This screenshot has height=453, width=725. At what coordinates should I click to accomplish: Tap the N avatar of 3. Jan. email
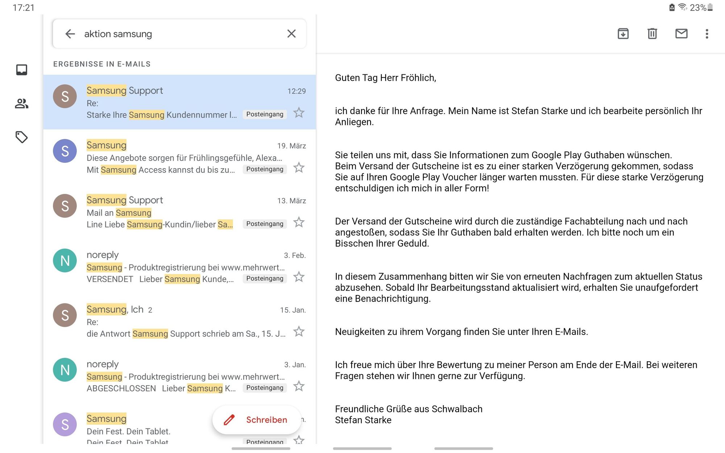pyautogui.click(x=65, y=370)
